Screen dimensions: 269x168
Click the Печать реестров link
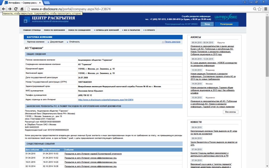pos(172,42)
